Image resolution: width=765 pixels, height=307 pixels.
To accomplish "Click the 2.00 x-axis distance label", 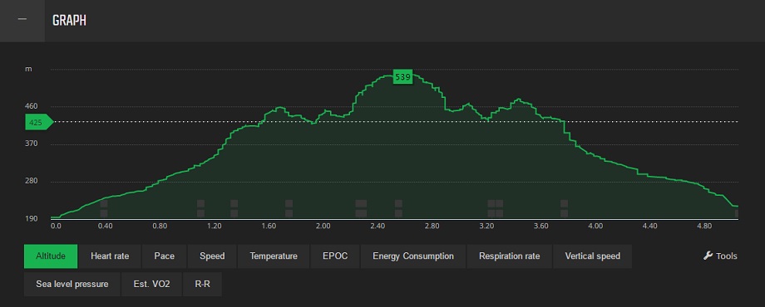I will point(323,227).
